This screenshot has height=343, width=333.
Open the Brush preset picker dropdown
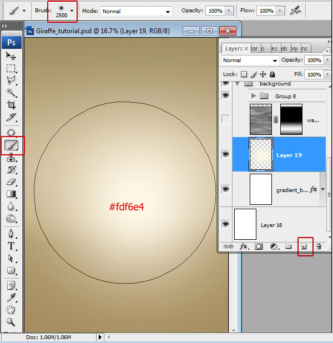coord(72,11)
